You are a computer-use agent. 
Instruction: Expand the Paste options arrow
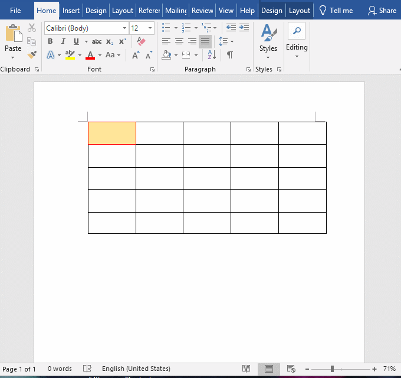(x=13, y=57)
